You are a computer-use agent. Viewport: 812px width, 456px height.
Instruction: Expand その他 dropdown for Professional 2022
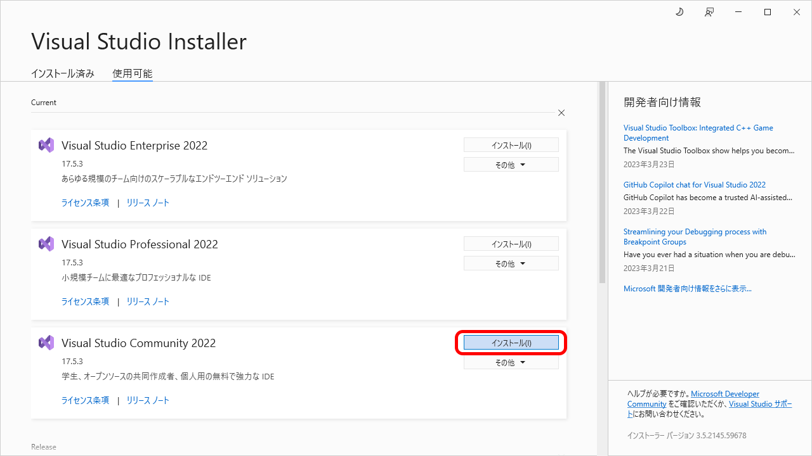coord(511,263)
